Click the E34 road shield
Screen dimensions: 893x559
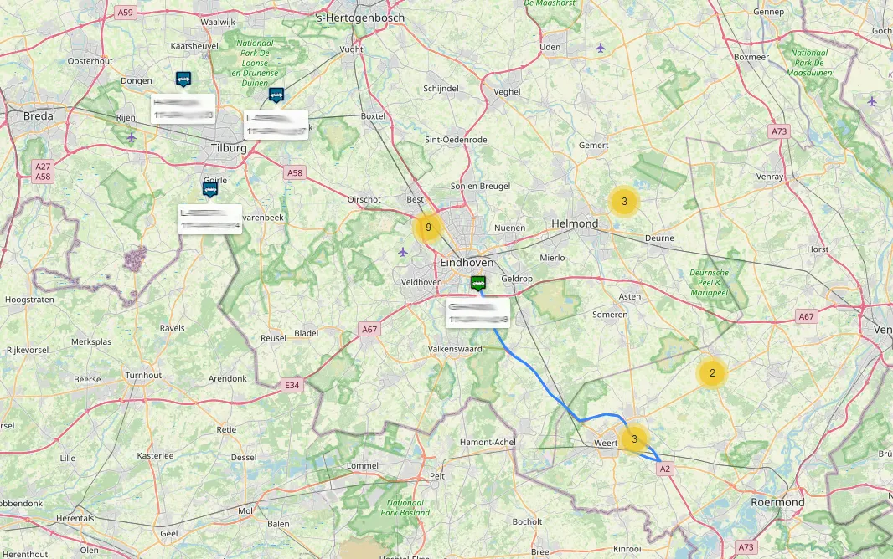[x=292, y=385]
